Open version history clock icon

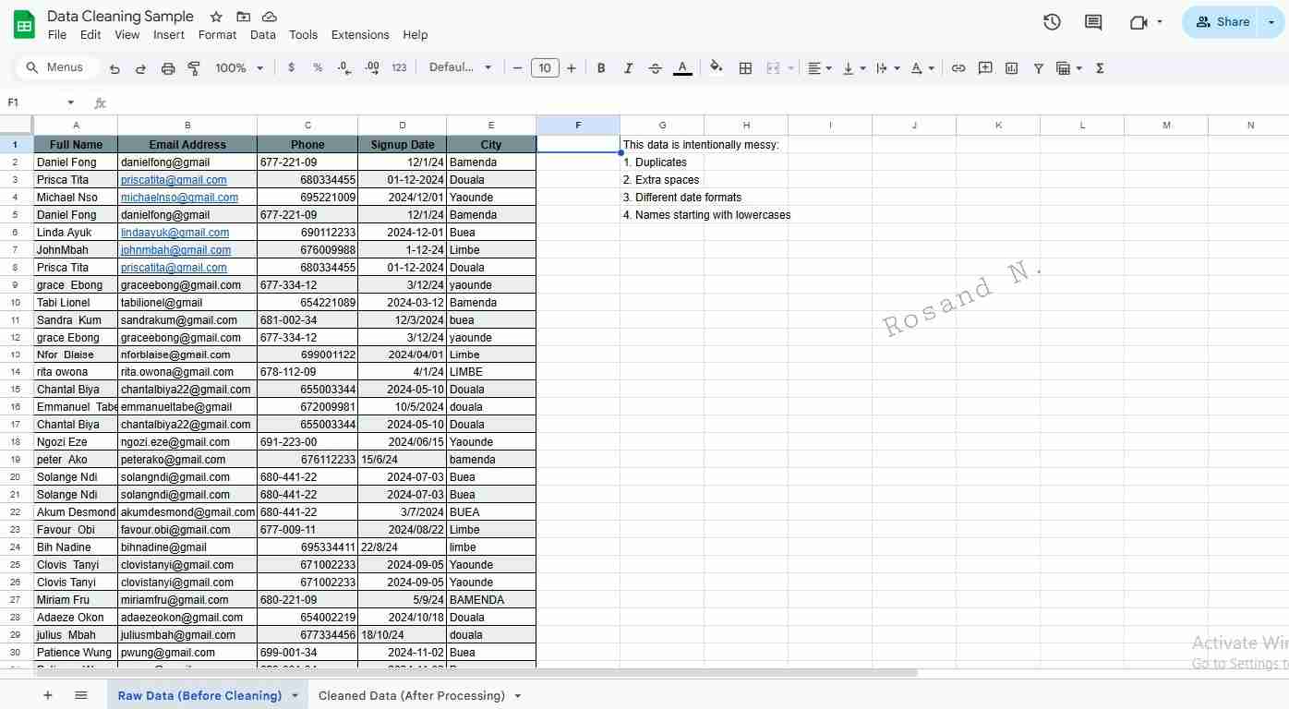1052,22
